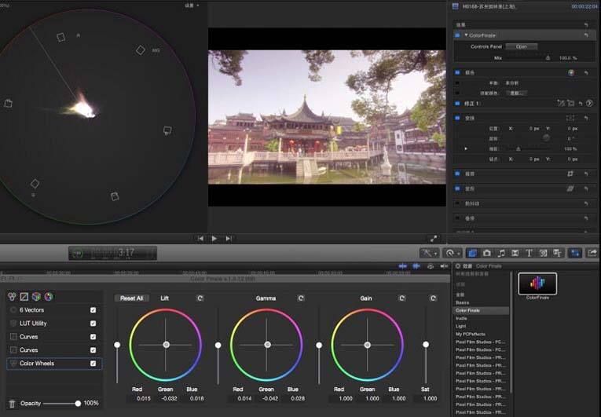Viewport: 601px width, 417px height.
Task: Open the retiming speed dropdown
Action: (x=452, y=253)
